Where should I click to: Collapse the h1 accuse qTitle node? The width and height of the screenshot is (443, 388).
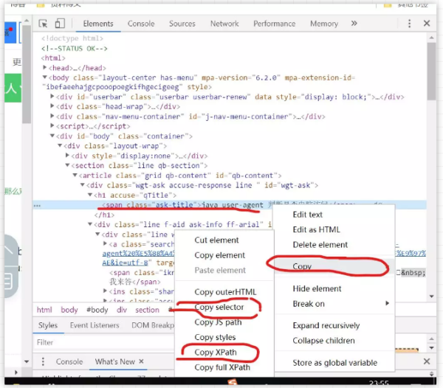coord(90,195)
